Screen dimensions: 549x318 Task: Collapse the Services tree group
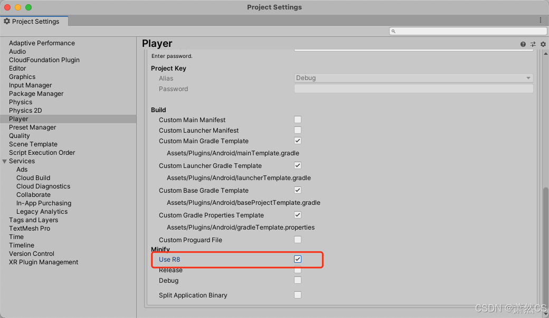5,161
